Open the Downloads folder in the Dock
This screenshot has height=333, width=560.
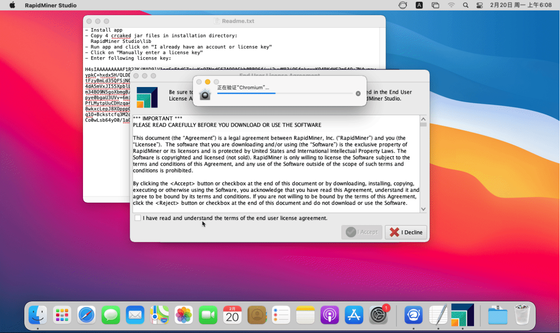tap(498, 315)
